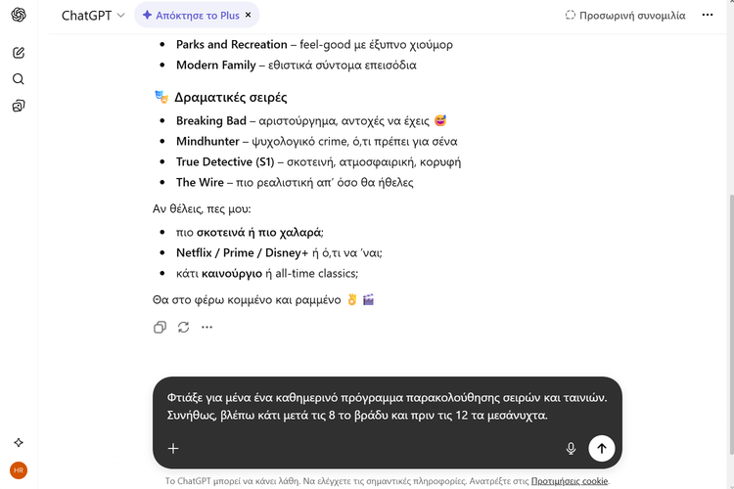Copy the response with the copy icon
Viewport: 734px width, 489px height.
(x=161, y=328)
